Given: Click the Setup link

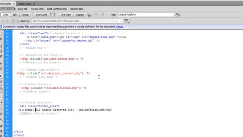Looking at the screenshot, I should click(x=120, y=27).
